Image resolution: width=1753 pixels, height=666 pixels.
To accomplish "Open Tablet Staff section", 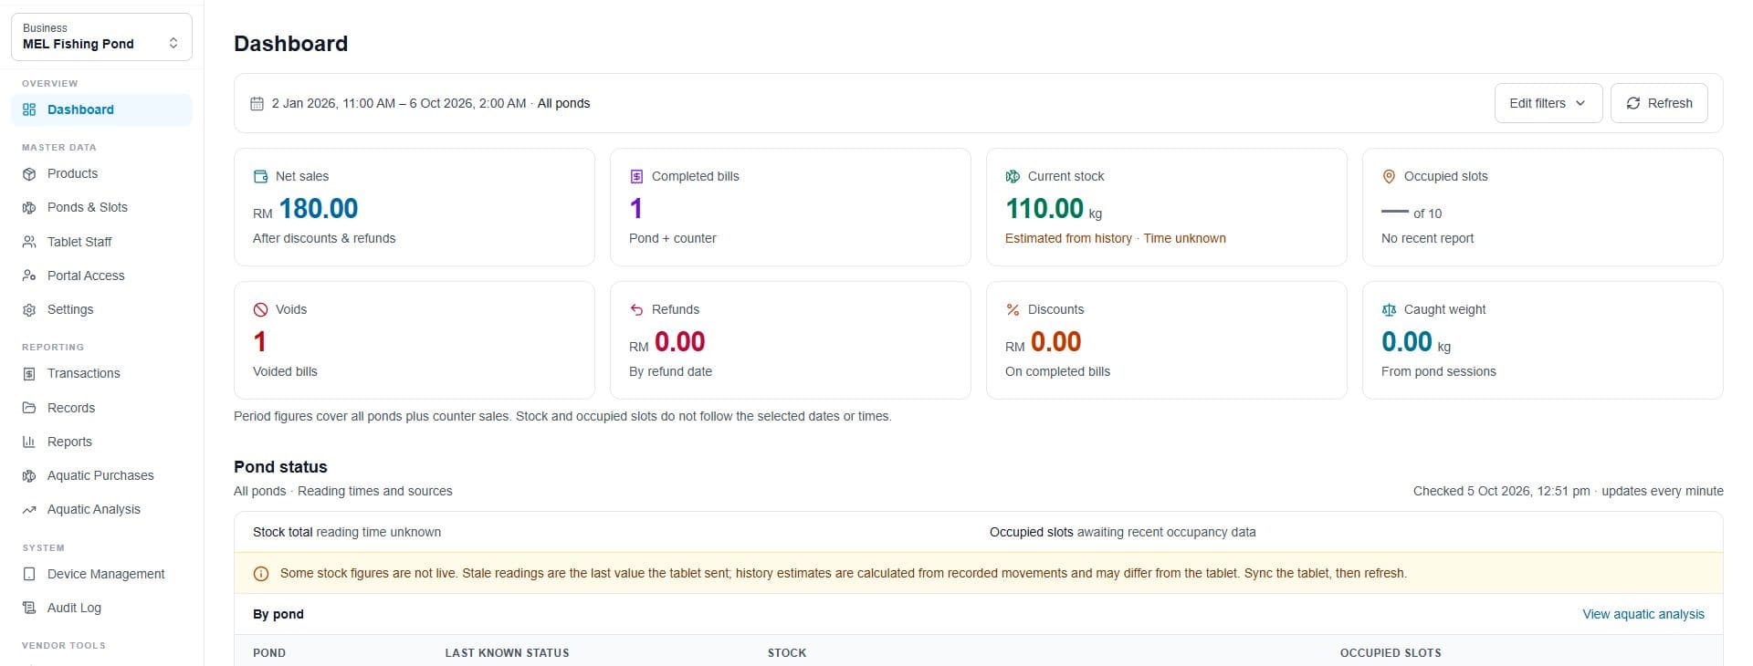I will pyautogui.click(x=101, y=242).
